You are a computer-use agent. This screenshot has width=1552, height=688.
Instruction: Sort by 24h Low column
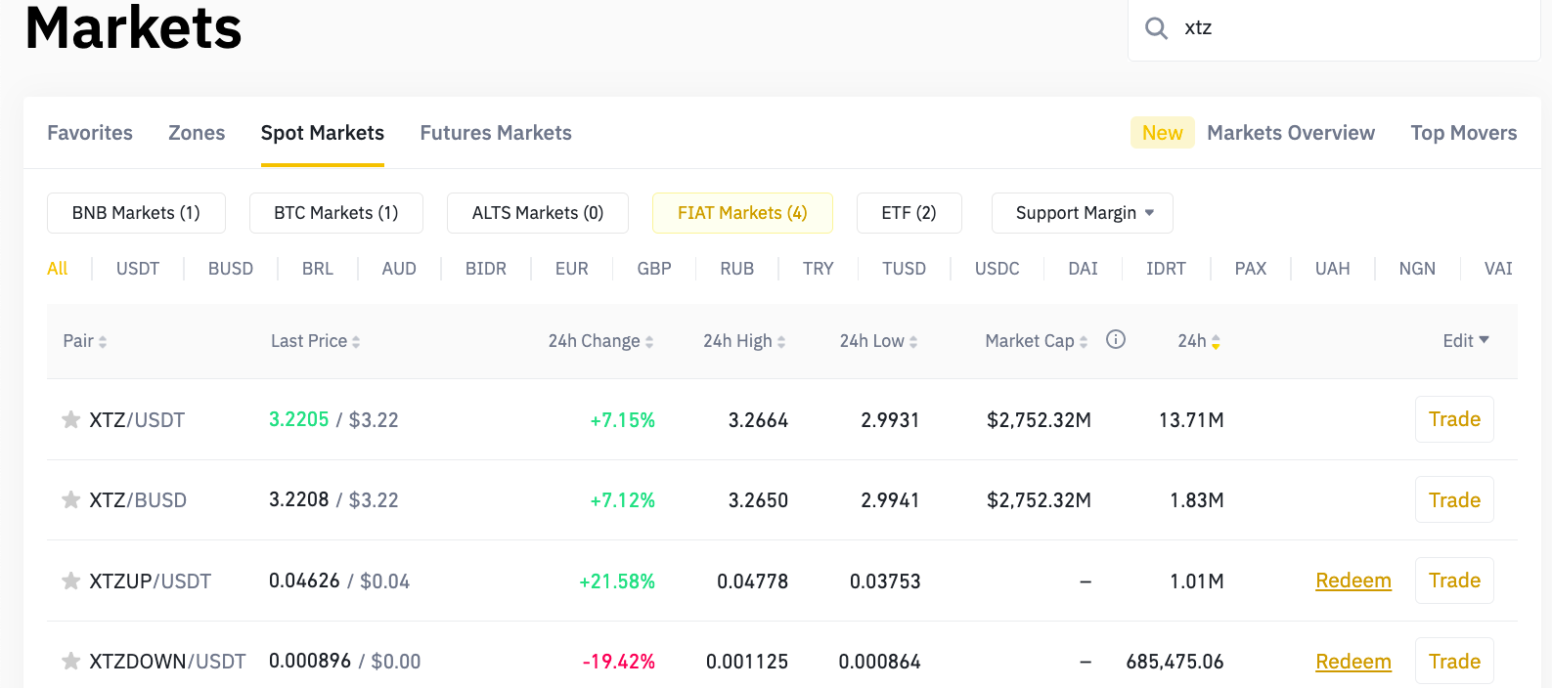[913, 342]
